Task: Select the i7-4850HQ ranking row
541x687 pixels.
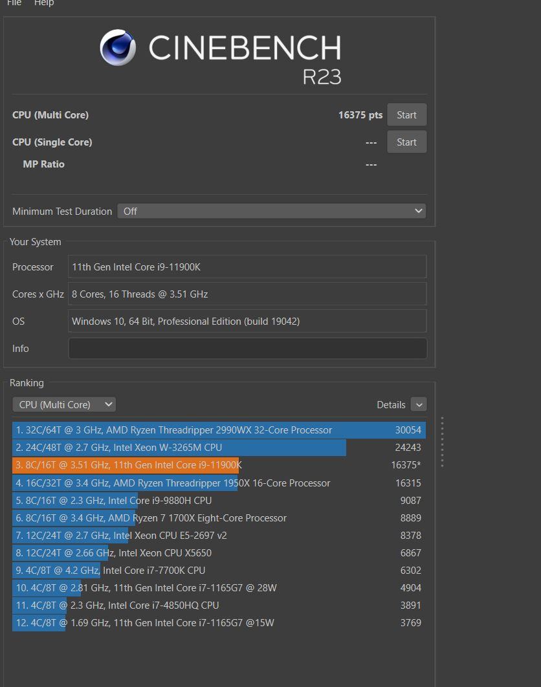Action: (x=219, y=605)
